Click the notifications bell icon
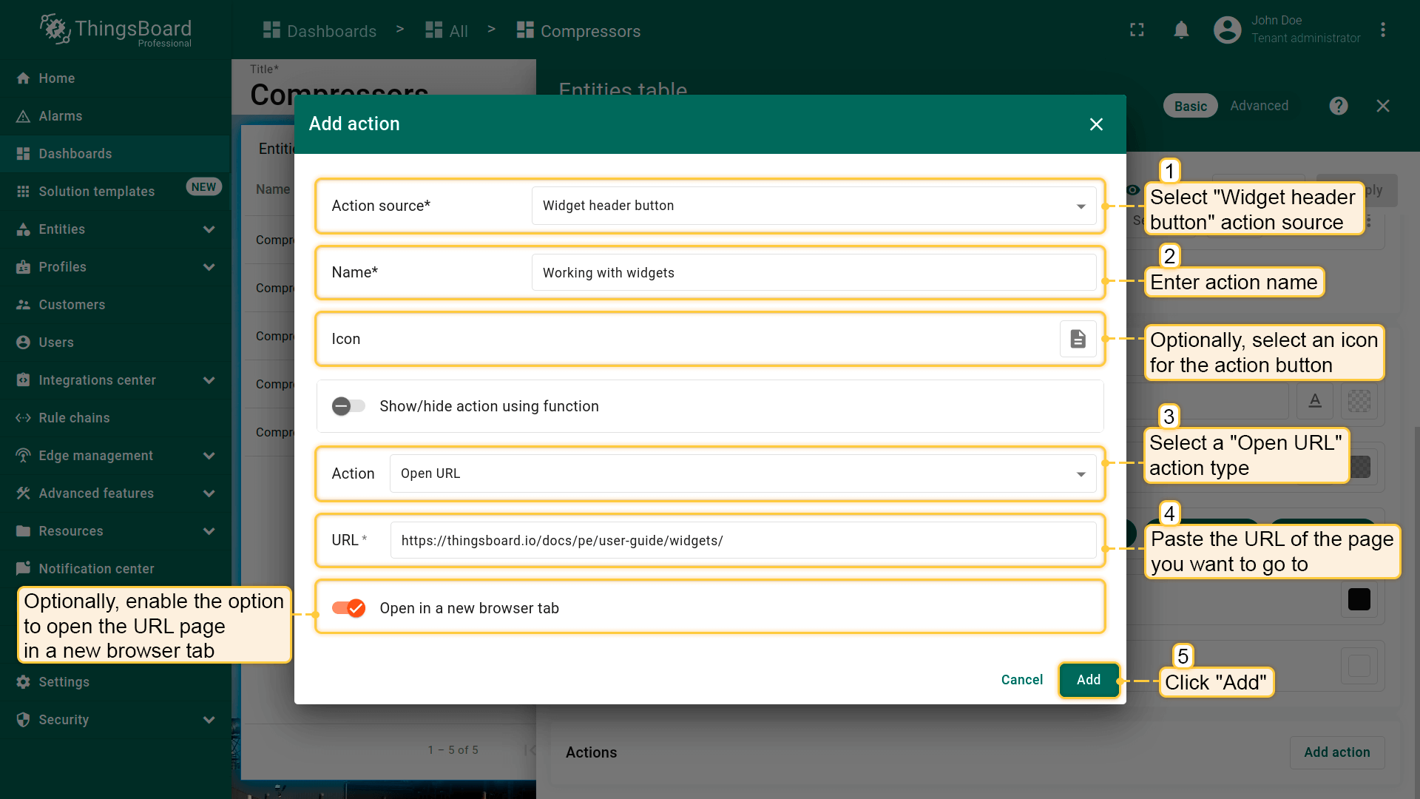 tap(1181, 30)
